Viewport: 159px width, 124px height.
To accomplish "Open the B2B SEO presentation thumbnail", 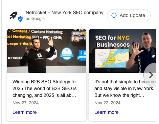I will click(x=47, y=51).
